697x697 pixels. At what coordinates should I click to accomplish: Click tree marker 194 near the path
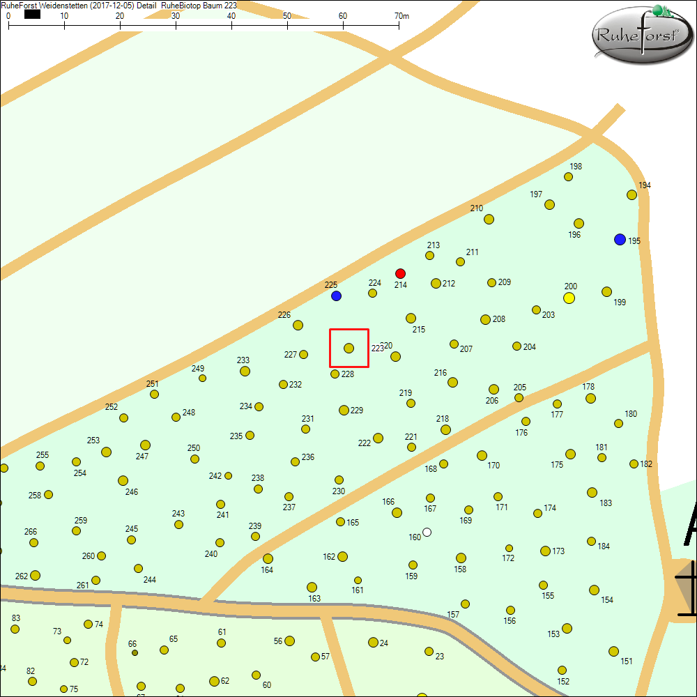[x=631, y=194]
